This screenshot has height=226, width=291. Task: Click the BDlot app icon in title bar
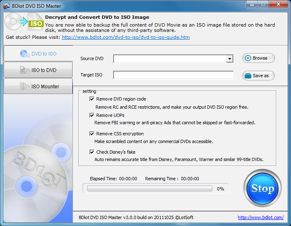coord(6,6)
